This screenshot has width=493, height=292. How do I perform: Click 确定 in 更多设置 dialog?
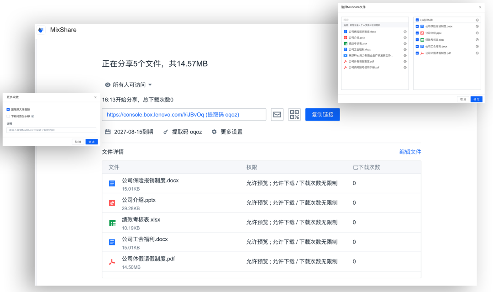point(91,142)
